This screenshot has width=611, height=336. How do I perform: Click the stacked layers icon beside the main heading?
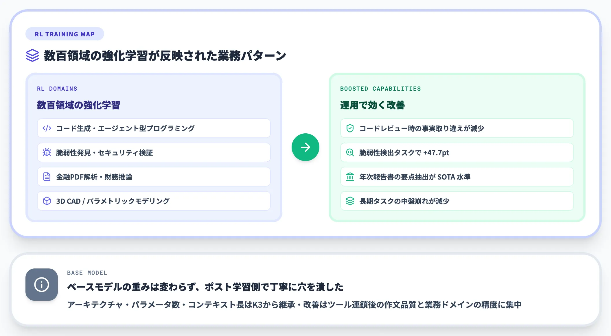[x=32, y=55]
